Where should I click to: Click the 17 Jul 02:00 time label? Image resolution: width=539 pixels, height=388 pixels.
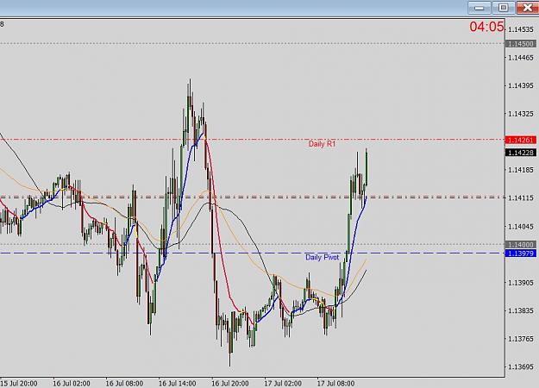tap(283, 383)
